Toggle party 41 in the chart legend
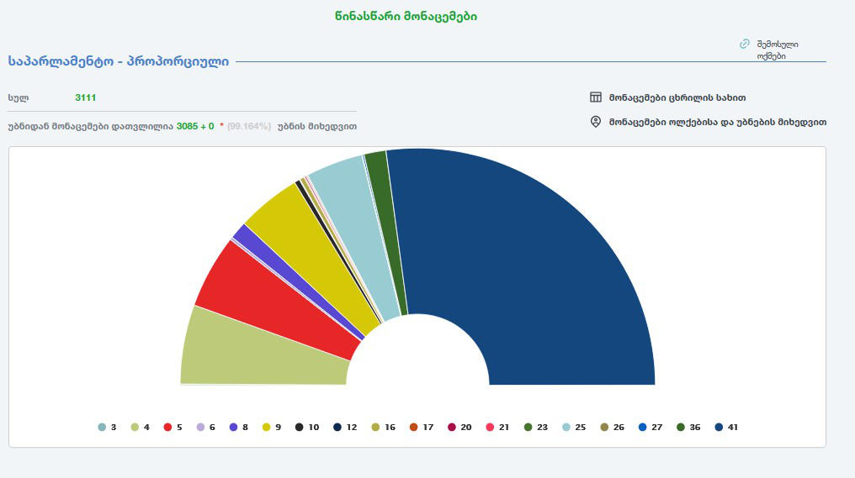 [x=726, y=427]
